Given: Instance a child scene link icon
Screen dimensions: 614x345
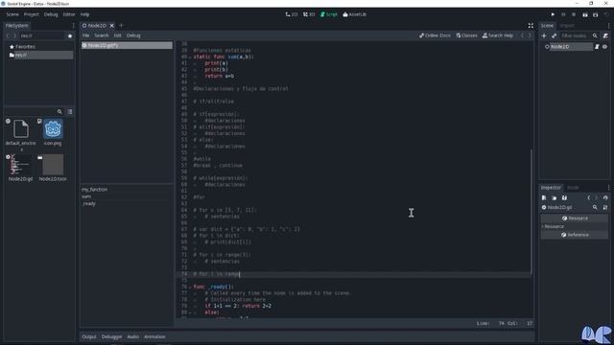Looking at the screenshot, I should point(555,35).
